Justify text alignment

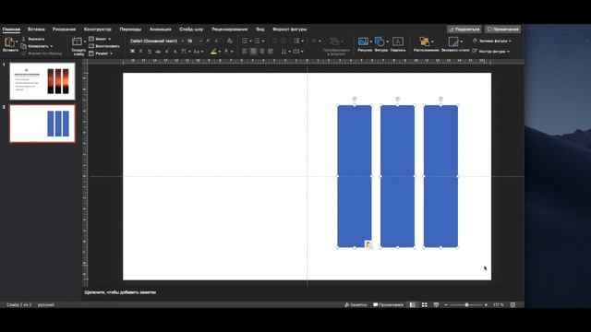[x=271, y=52]
